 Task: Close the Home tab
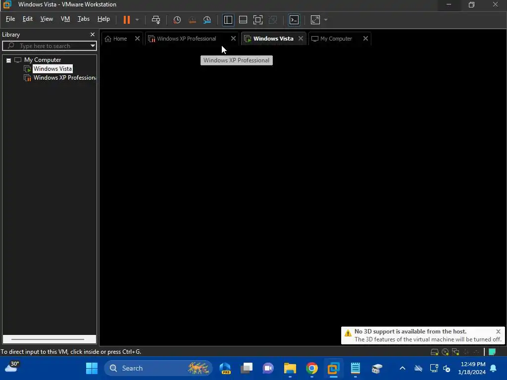[137, 39]
